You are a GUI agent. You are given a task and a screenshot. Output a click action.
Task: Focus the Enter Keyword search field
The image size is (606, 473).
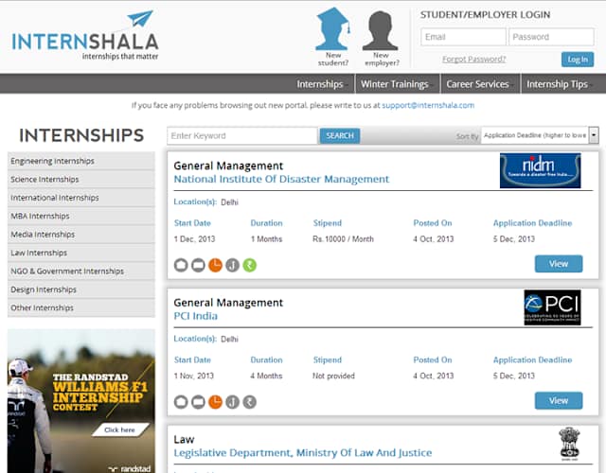tap(242, 136)
